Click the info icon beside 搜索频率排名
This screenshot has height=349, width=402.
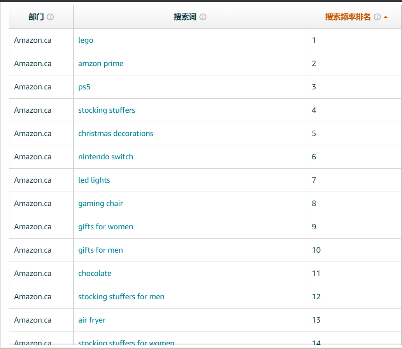[377, 17]
